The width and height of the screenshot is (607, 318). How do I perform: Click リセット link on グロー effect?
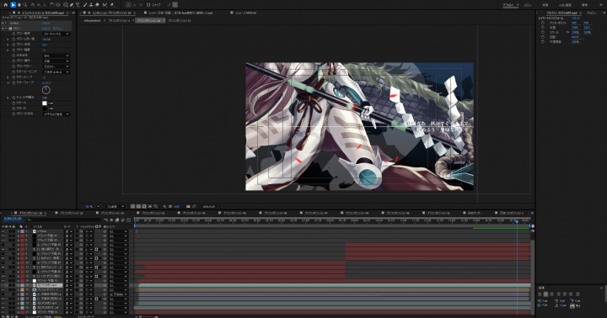click(x=46, y=29)
